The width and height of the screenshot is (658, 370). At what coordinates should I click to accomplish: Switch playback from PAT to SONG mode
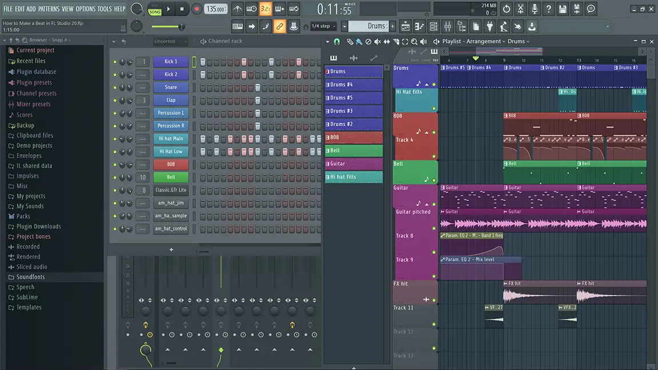click(154, 9)
